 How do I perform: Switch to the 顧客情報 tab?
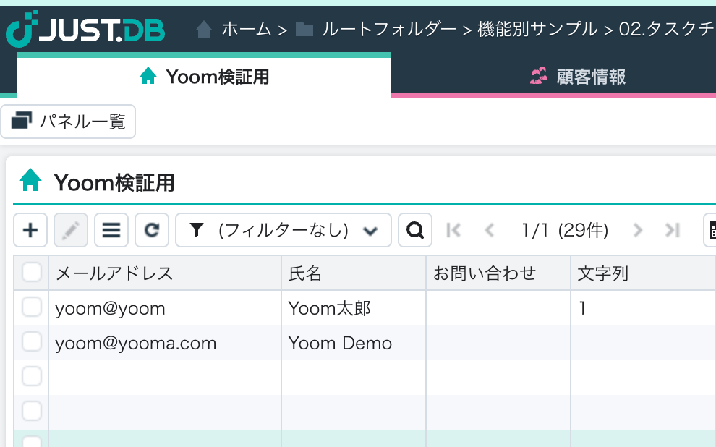tap(577, 76)
